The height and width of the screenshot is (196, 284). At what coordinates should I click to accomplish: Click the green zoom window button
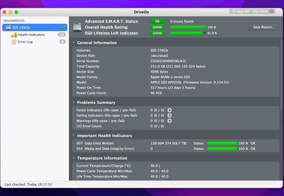coord(16,12)
